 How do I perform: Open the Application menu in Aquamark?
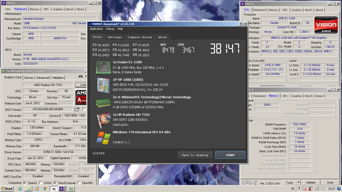[96, 29]
